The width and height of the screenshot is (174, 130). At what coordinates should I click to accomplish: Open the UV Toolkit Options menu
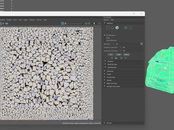click(106, 20)
